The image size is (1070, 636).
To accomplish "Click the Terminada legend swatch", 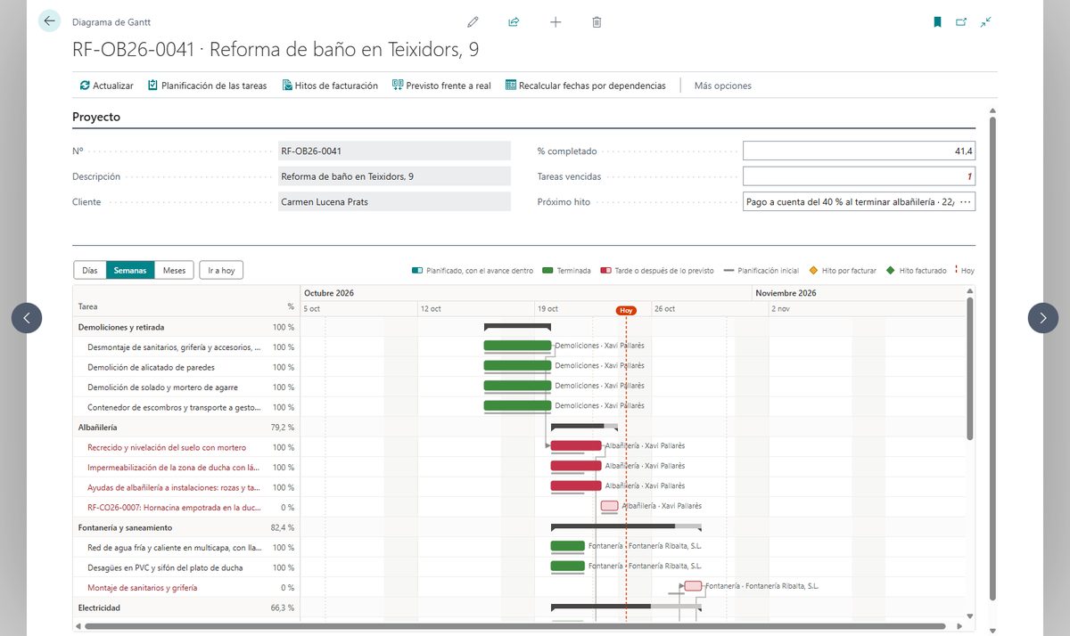I will 547,270.
